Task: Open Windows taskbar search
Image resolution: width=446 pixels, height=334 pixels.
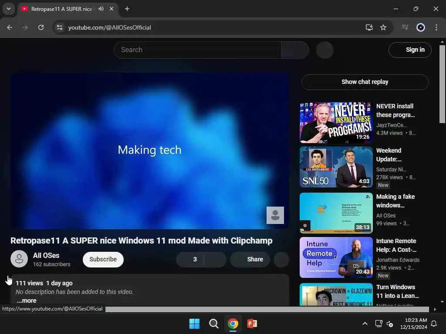Action: [x=213, y=324]
